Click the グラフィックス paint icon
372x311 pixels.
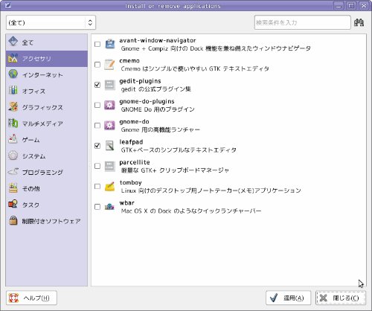pyautogui.click(x=13, y=107)
